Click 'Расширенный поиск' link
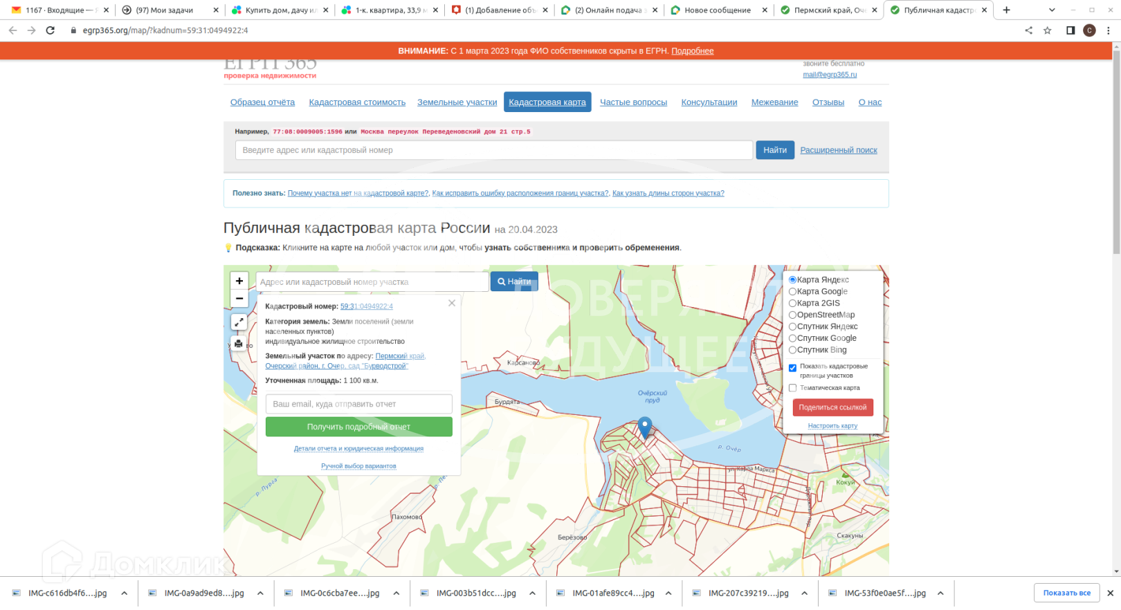This screenshot has width=1121, height=610. (x=839, y=150)
